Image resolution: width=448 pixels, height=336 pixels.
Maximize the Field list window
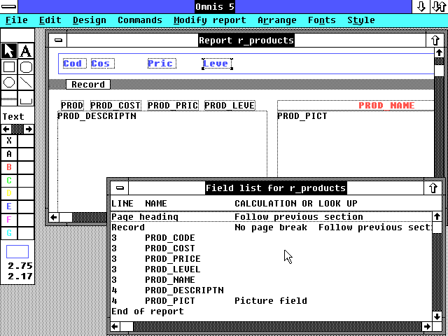[433, 188]
